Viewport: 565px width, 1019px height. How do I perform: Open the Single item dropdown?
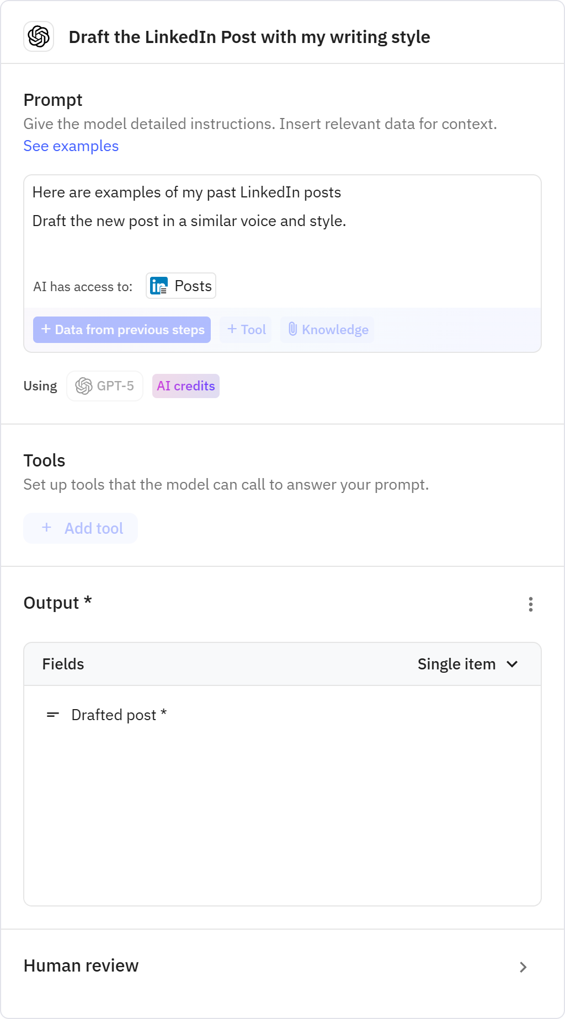click(x=468, y=663)
